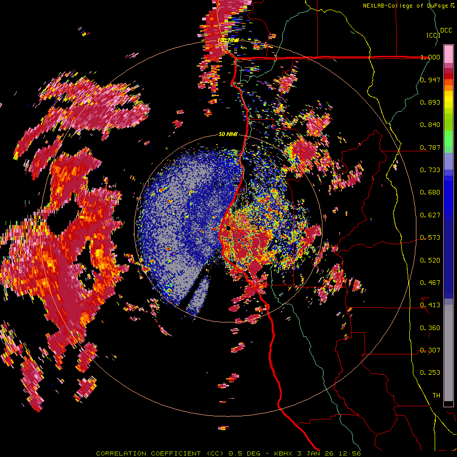This screenshot has height=457, width=457.
Task: Click the 0.627 legend value
Action: tap(430, 215)
